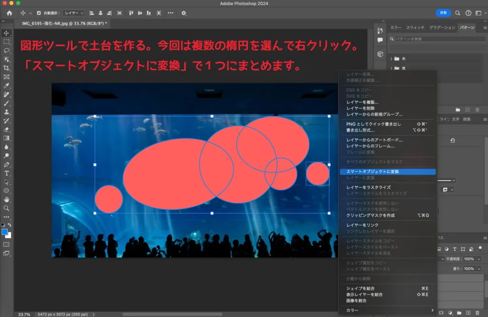The height and width of the screenshot is (317, 488).
Task: Swap foreground and background colors
Action: [x=10, y=225]
